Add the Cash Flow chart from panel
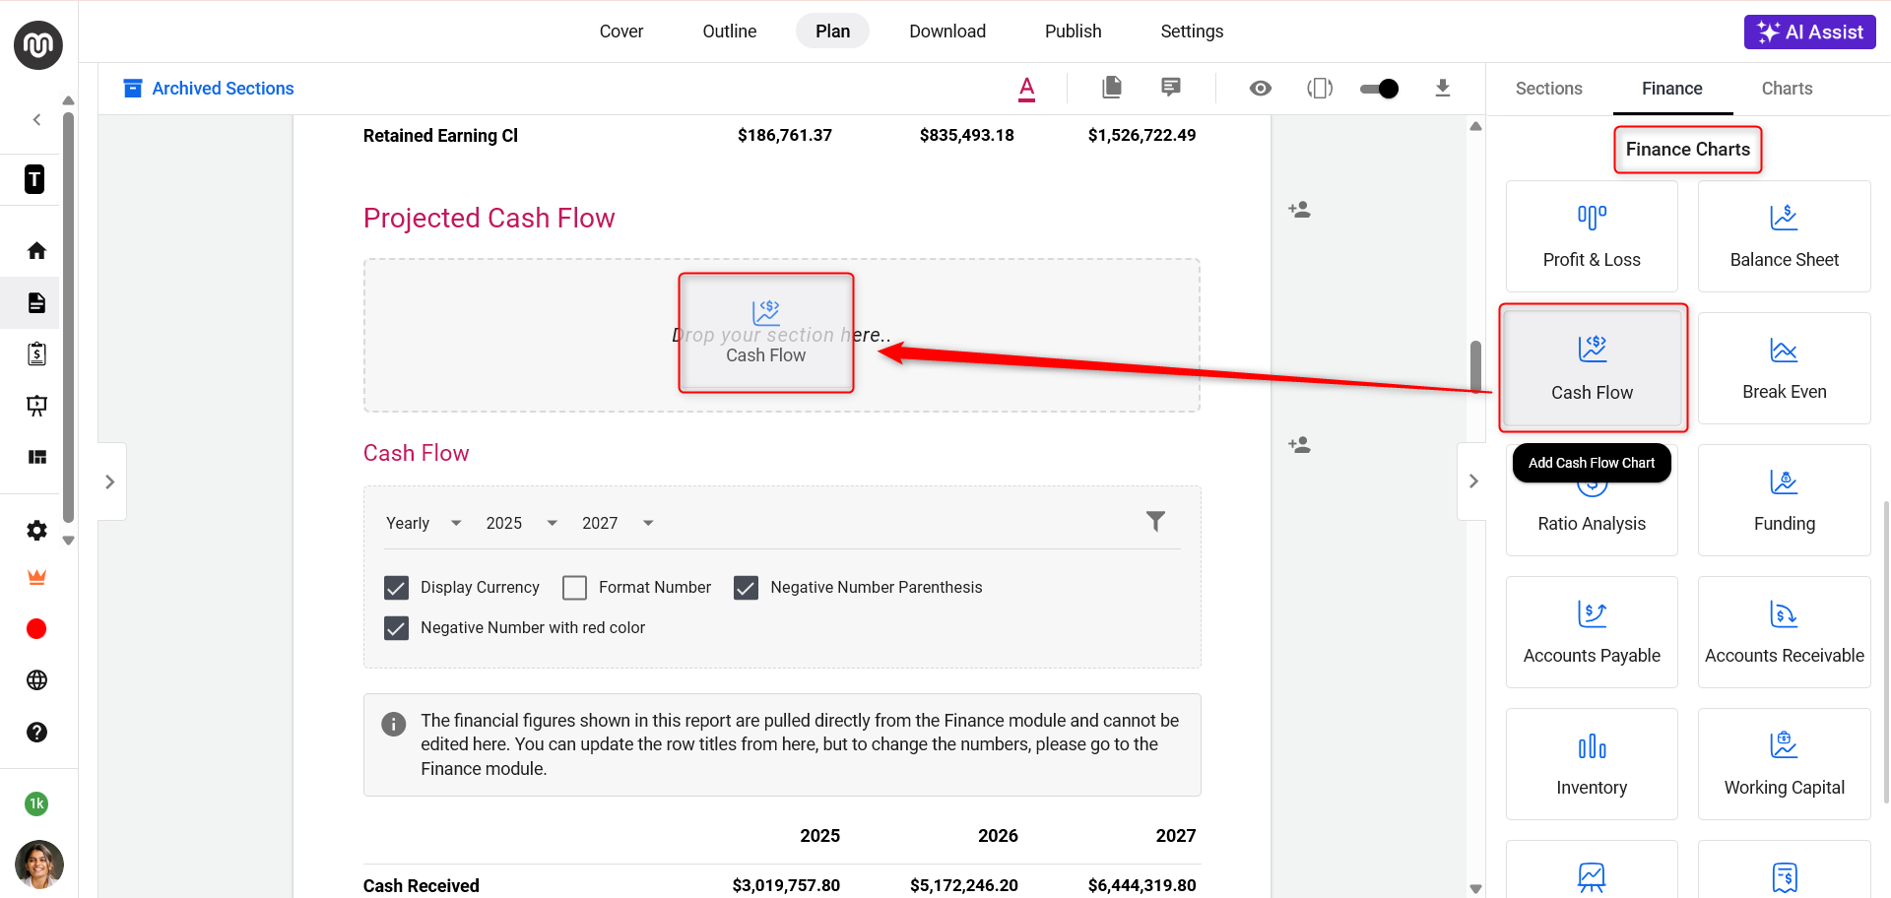 click(x=1592, y=368)
